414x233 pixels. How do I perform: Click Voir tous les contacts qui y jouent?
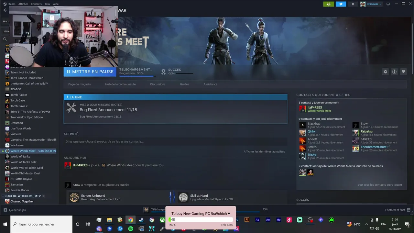click(x=380, y=185)
